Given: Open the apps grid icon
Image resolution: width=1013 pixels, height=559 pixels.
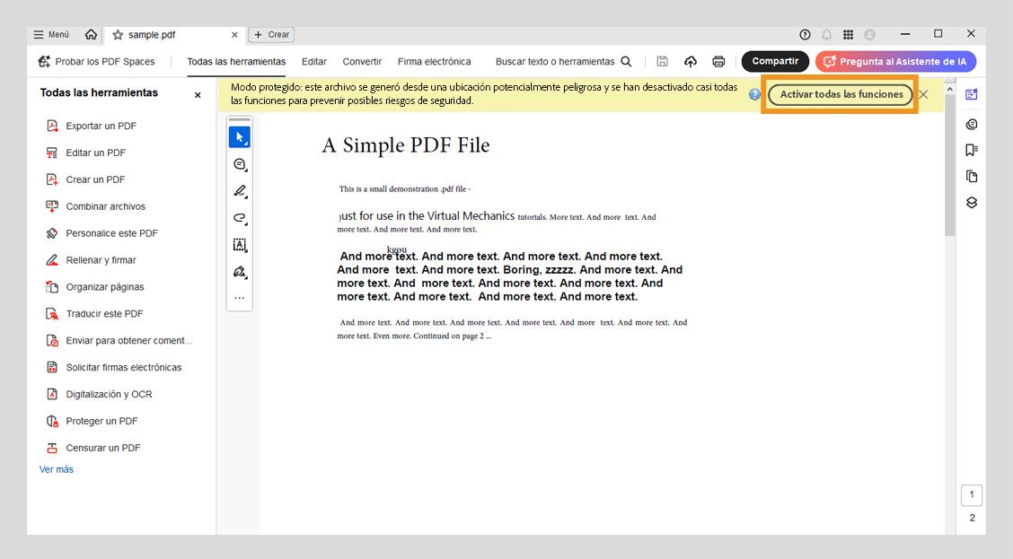Looking at the screenshot, I should (x=849, y=35).
